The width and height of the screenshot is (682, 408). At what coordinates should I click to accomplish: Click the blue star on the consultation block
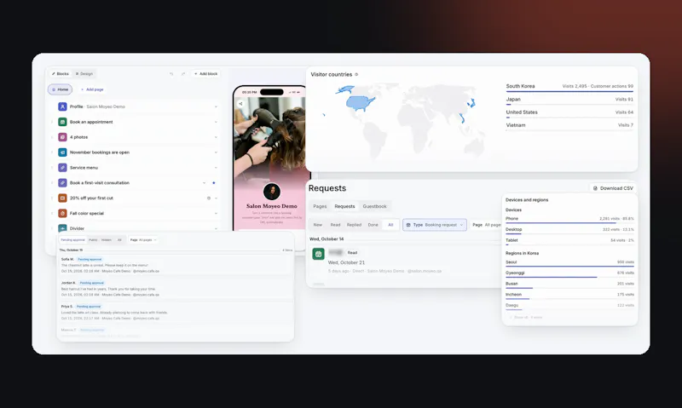click(214, 183)
